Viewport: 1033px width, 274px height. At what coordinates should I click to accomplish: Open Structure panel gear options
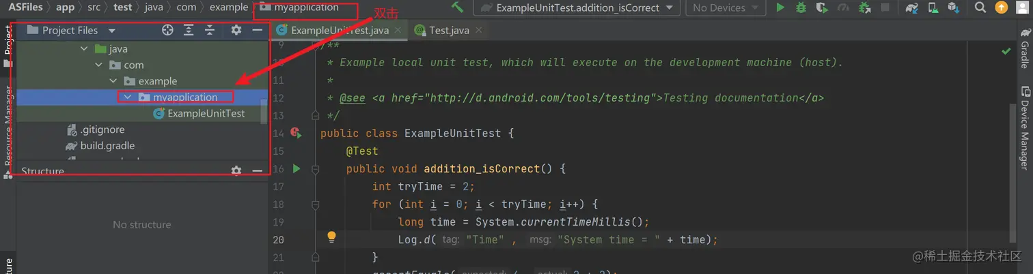click(236, 170)
